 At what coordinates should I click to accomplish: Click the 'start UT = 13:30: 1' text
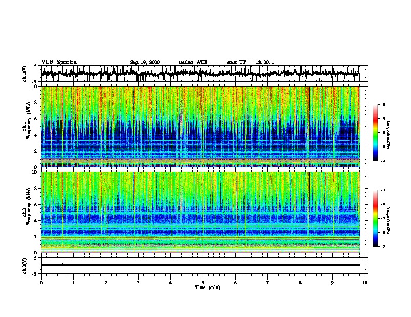(251, 62)
